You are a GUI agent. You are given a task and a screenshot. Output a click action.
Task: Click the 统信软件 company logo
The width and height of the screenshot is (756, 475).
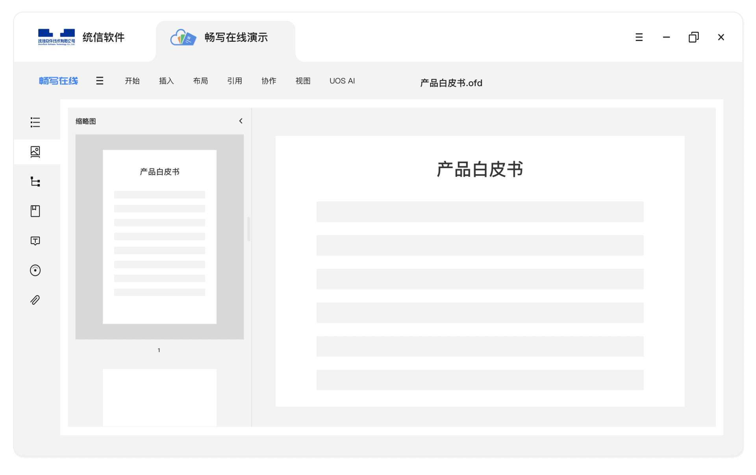(56, 37)
